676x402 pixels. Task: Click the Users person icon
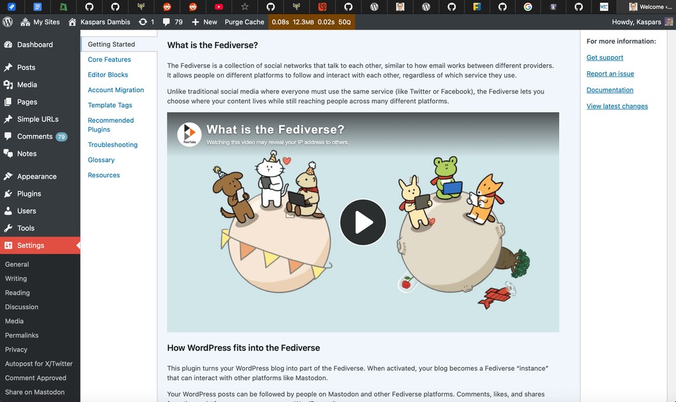[x=8, y=211]
